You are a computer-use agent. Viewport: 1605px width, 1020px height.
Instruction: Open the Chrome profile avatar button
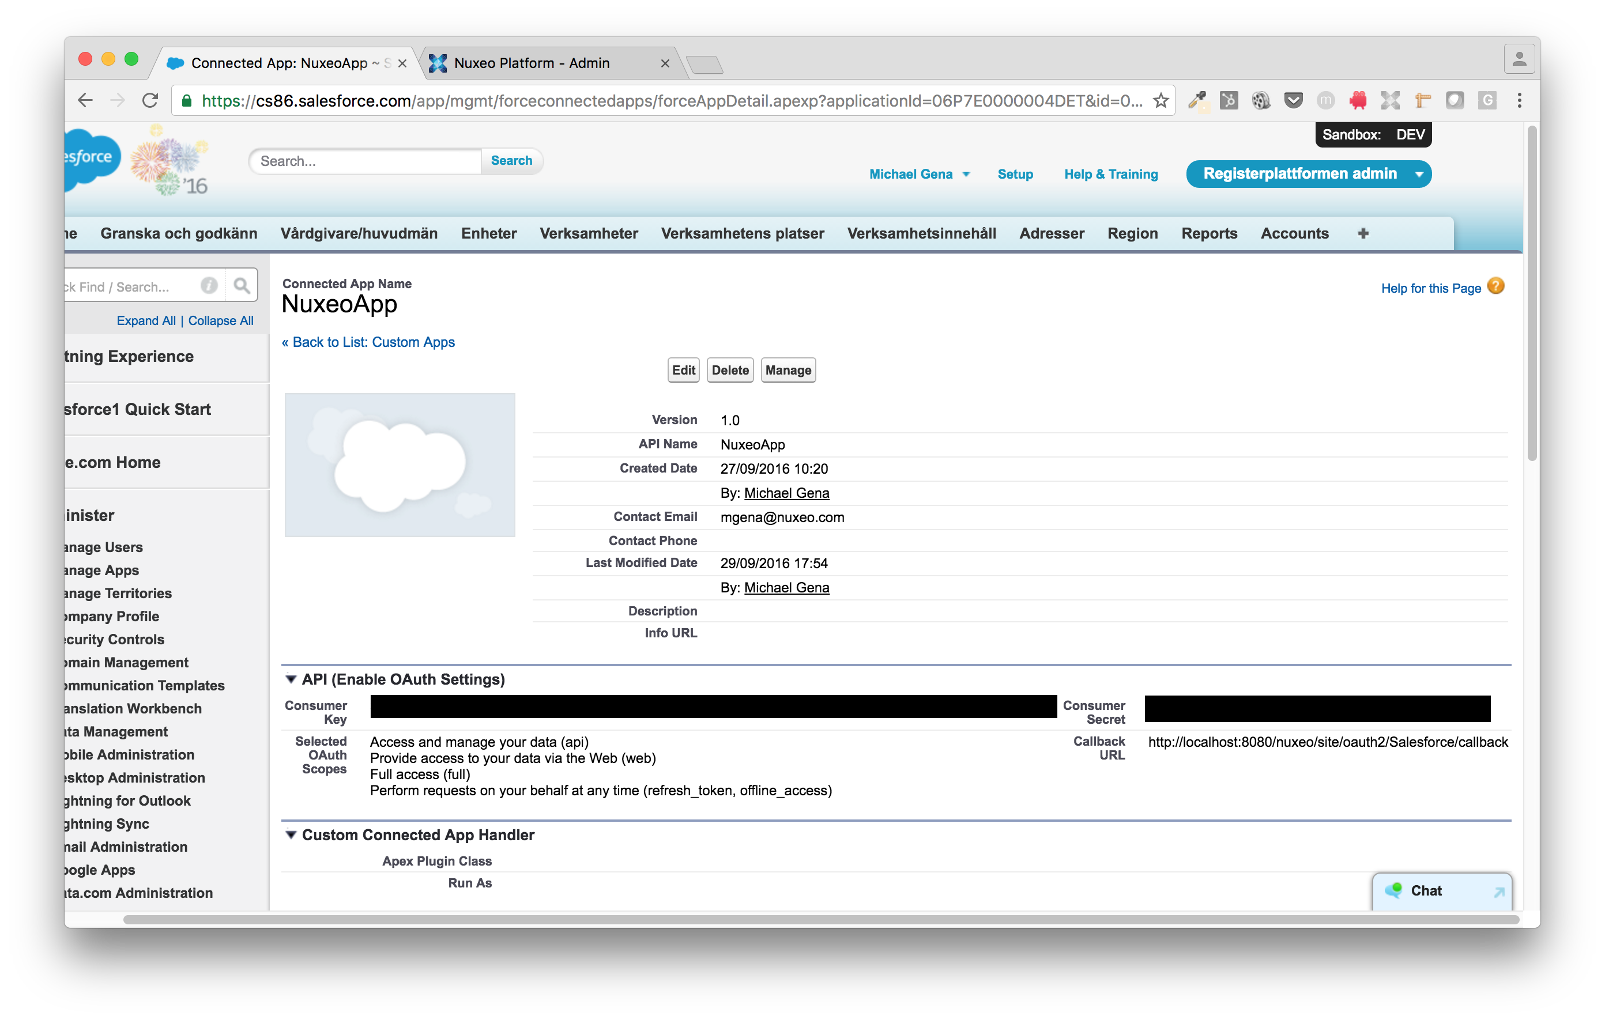(1519, 59)
